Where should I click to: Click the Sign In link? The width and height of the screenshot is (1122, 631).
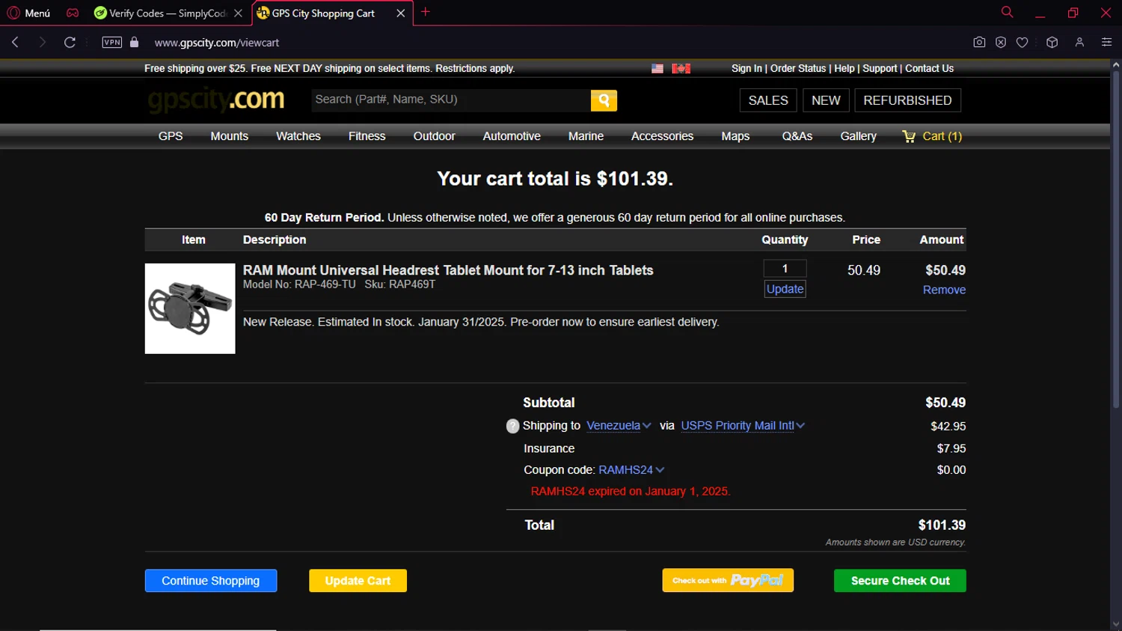pos(747,68)
